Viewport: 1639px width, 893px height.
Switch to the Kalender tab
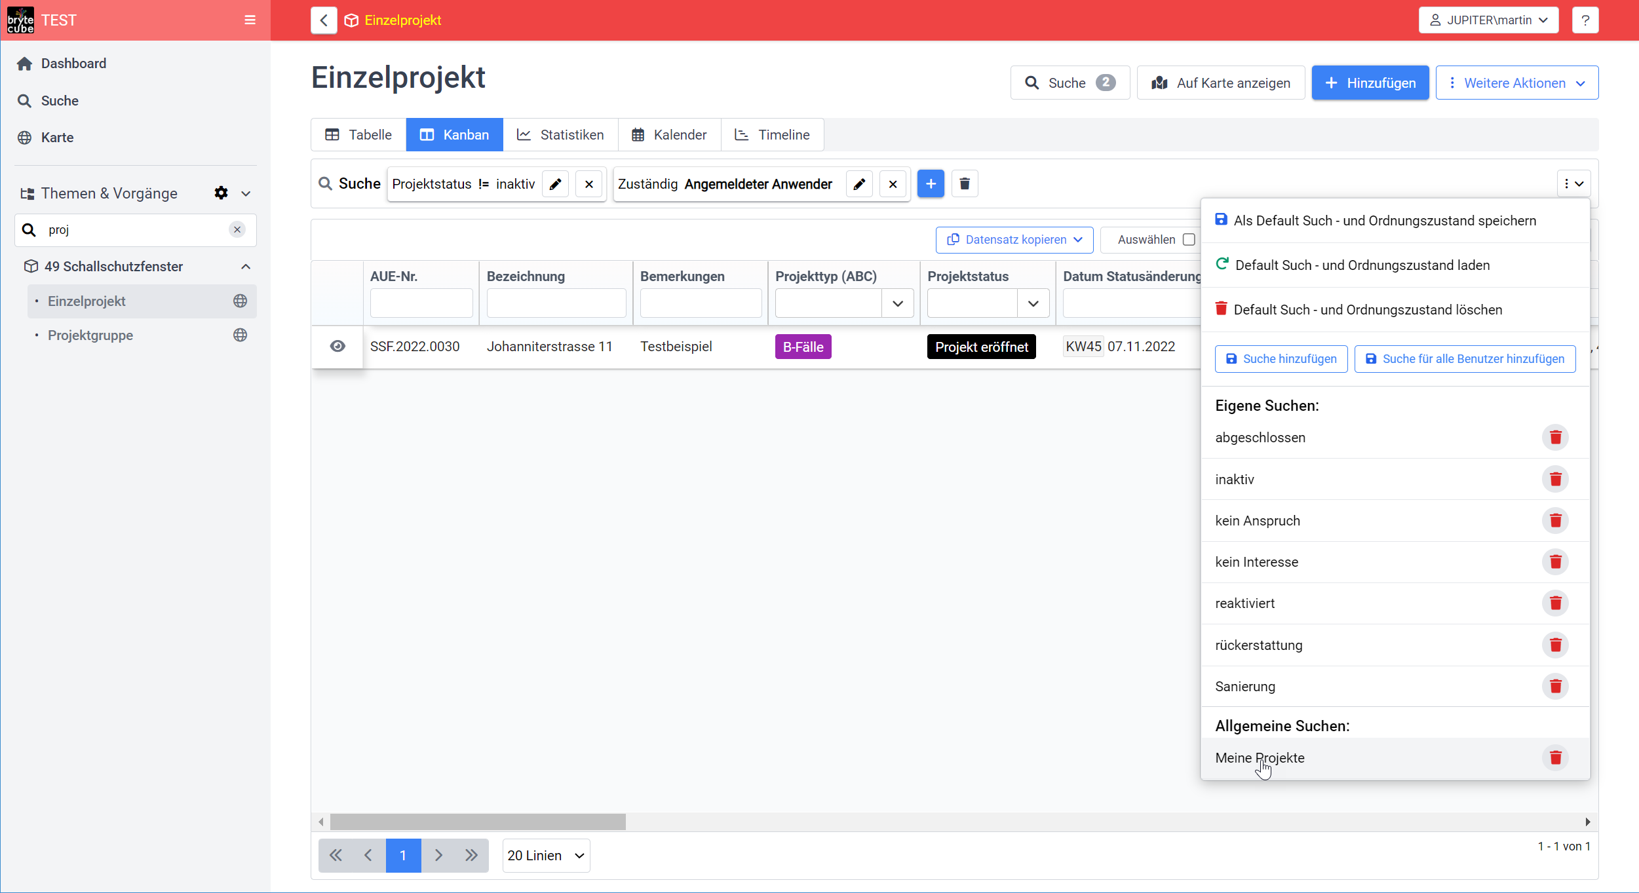click(x=669, y=135)
